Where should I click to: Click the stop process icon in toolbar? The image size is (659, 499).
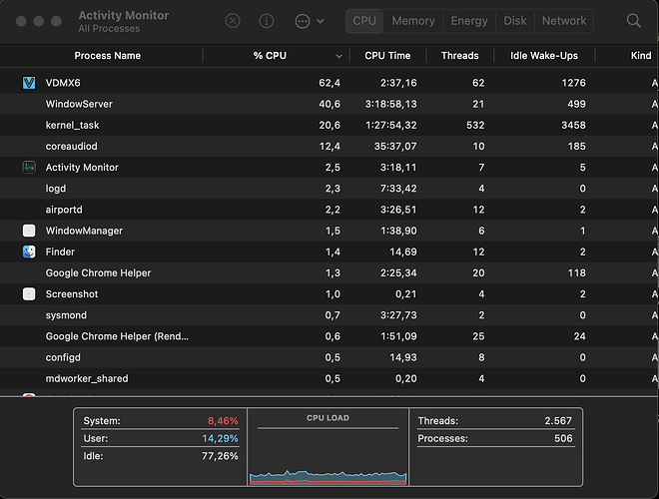coord(233,21)
